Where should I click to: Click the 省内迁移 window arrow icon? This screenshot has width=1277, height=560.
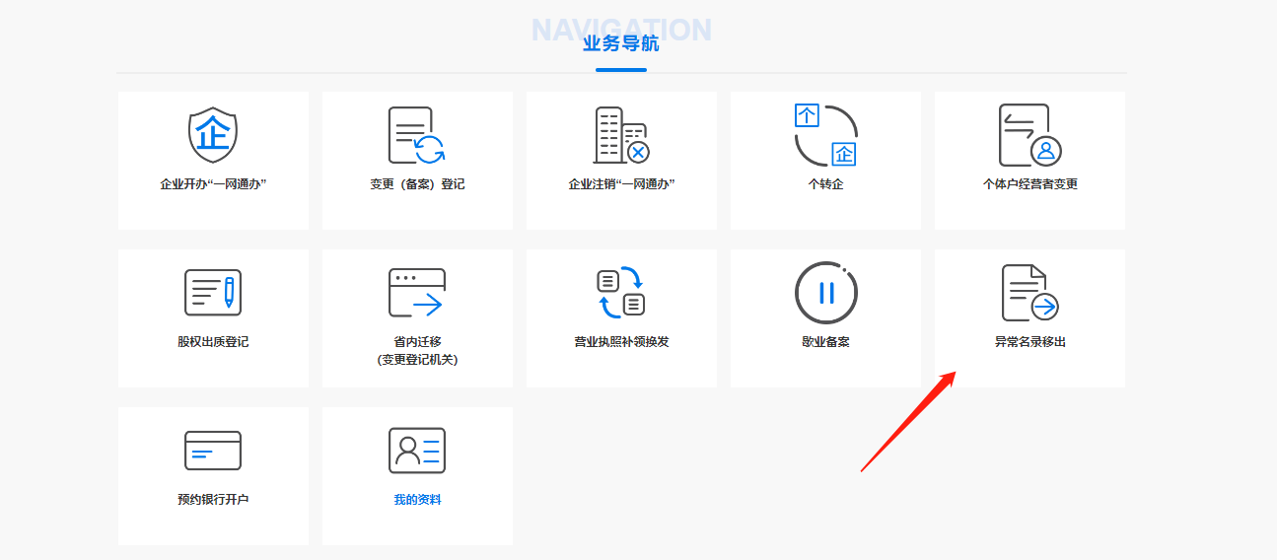[x=416, y=293]
